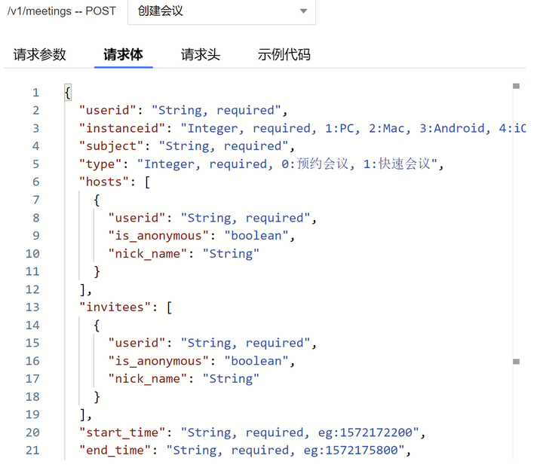Click "String, required" value on line 4
Viewport: 537px width, 474px height.
tap(224, 146)
